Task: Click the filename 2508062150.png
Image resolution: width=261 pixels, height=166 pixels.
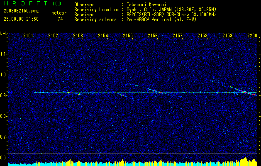Action: (21, 11)
